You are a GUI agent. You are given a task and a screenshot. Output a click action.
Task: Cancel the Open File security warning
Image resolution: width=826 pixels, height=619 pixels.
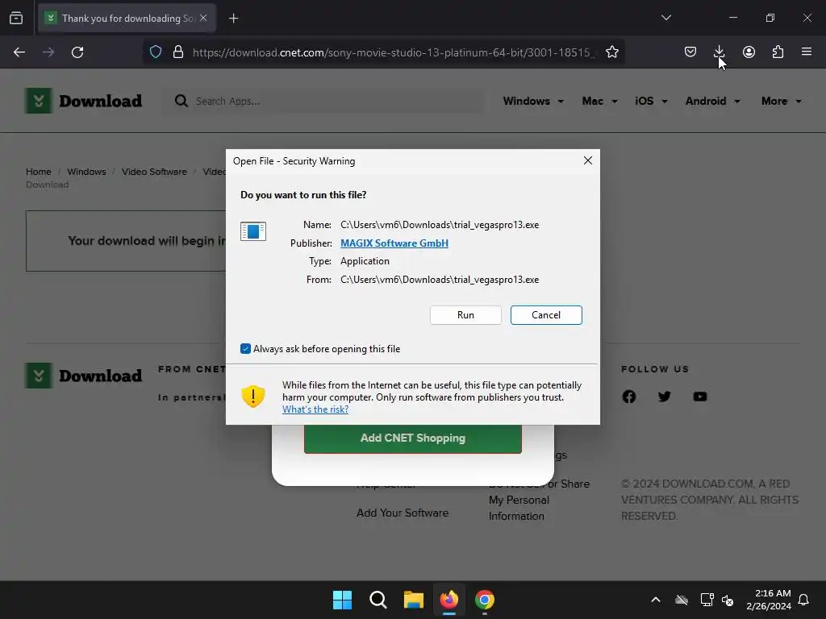(546, 315)
